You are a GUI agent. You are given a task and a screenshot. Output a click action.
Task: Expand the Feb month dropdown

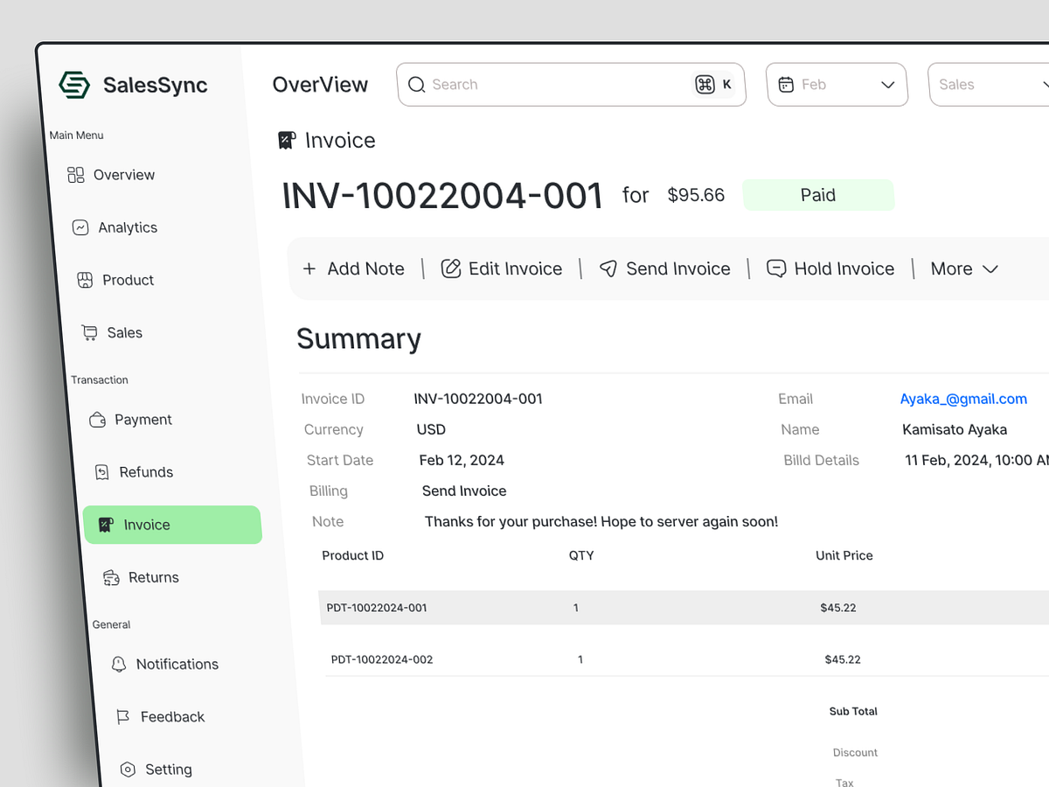pos(837,84)
